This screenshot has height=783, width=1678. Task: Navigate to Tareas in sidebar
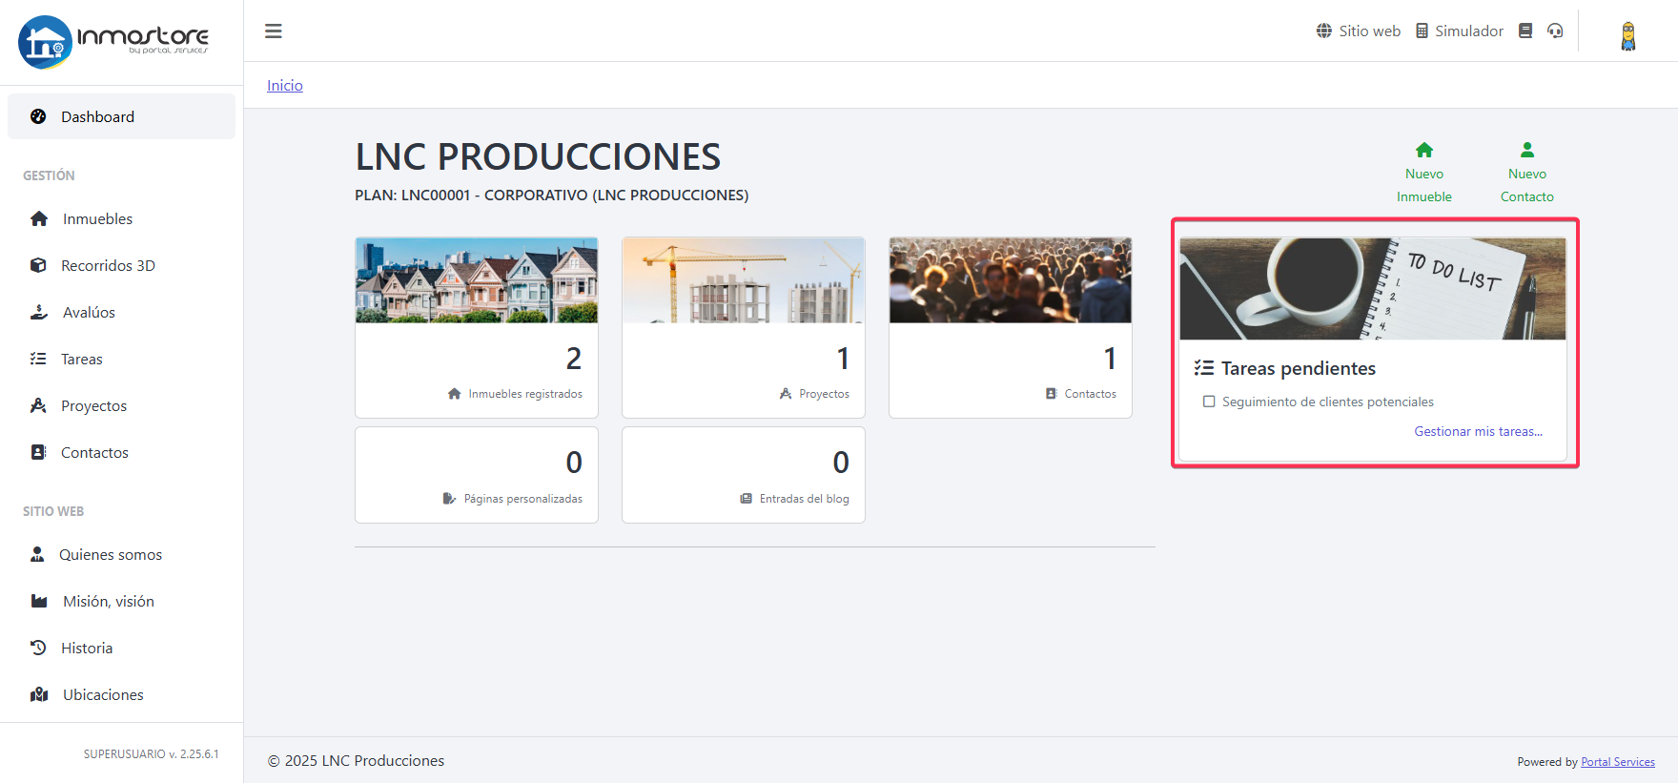coord(121,359)
